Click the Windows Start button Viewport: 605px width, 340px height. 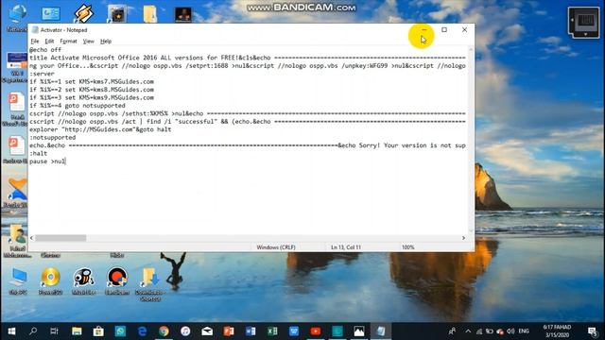pyautogui.click(x=11, y=331)
